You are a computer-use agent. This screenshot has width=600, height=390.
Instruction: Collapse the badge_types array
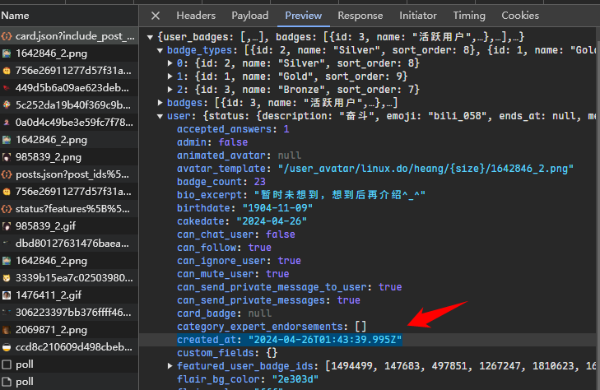160,50
